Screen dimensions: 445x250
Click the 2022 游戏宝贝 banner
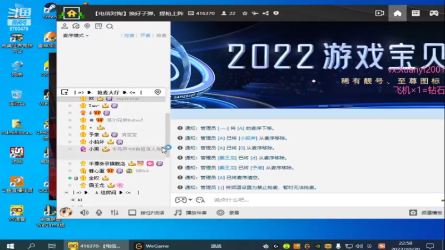click(x=308, y=65)
